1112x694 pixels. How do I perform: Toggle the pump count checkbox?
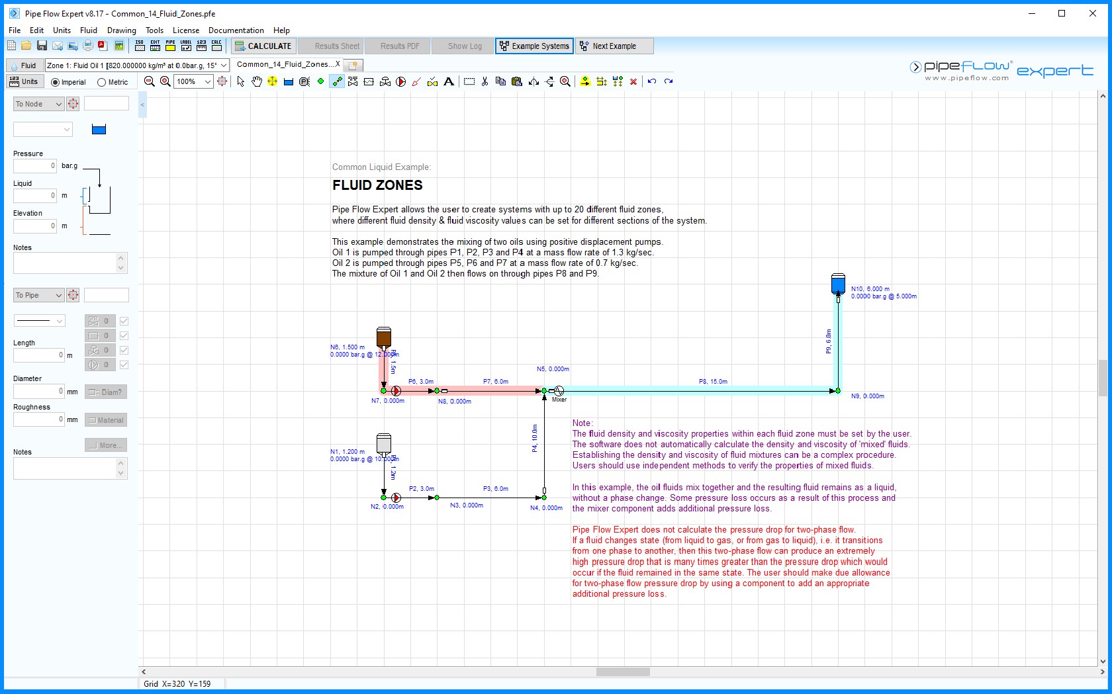(x=124, y=365)
